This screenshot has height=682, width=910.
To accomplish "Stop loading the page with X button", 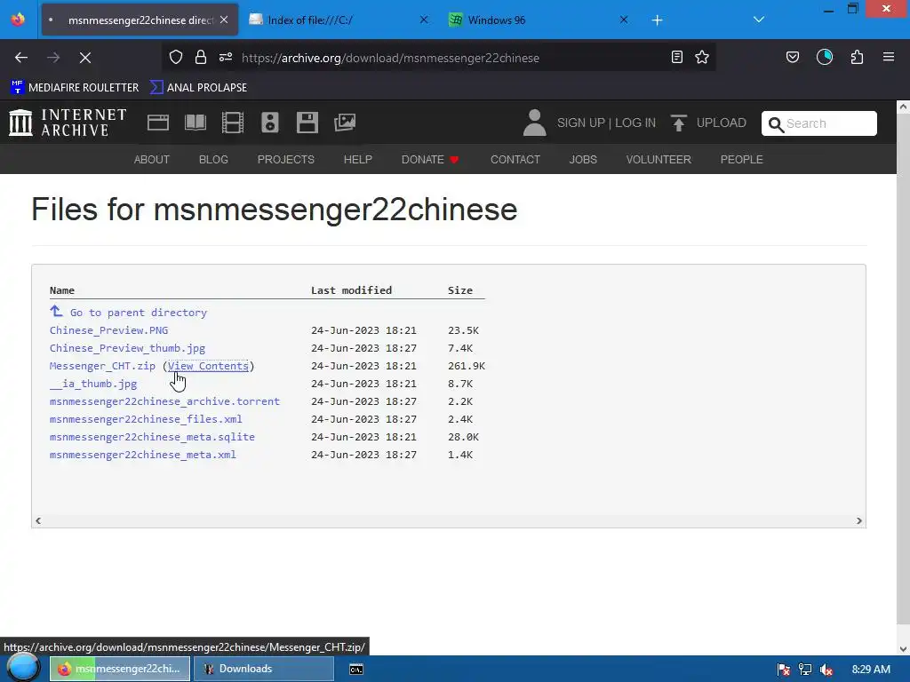I will [85, 58].
